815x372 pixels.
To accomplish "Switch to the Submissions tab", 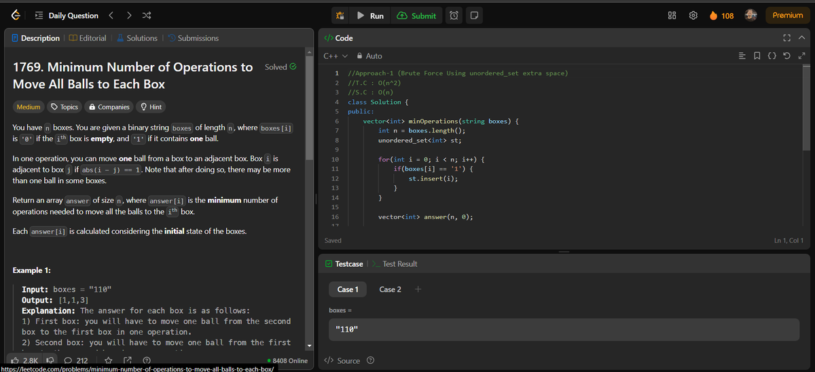I will [193, 38].
